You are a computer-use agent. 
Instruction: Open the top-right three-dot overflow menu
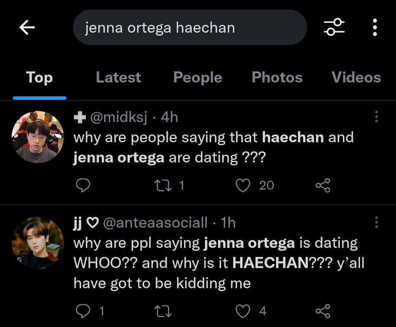click(375, 28)
